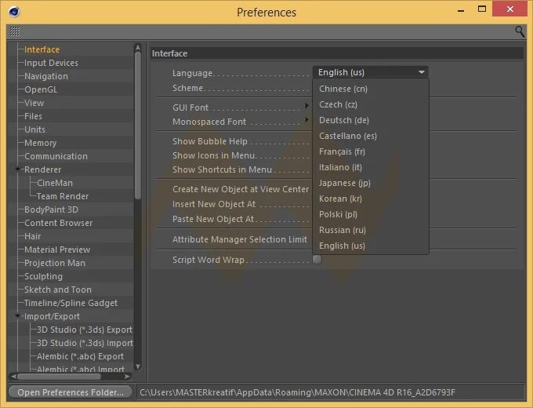The image size is (533, 408).
Task: Click the sidebar scroll right arrow
Action: (128, 377)
